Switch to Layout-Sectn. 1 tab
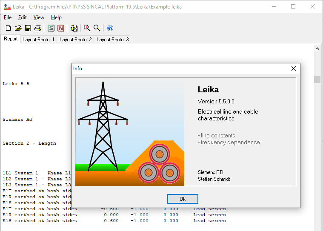The image size is (323, 231). 38,40
